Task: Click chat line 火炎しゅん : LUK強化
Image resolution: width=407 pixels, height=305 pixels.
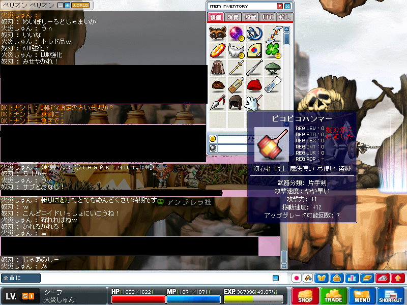Action: tap(32, 55)
